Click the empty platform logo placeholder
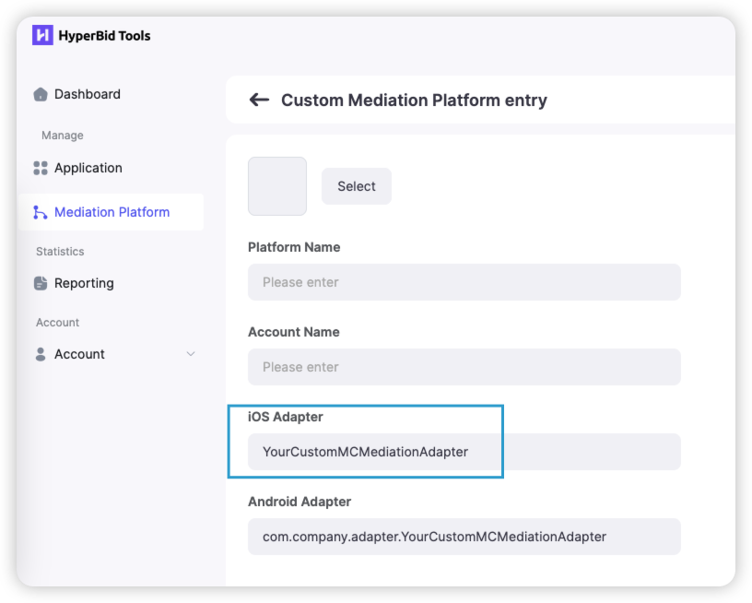Viewport: 752px width, 603px height. click(x=277, y=186)
